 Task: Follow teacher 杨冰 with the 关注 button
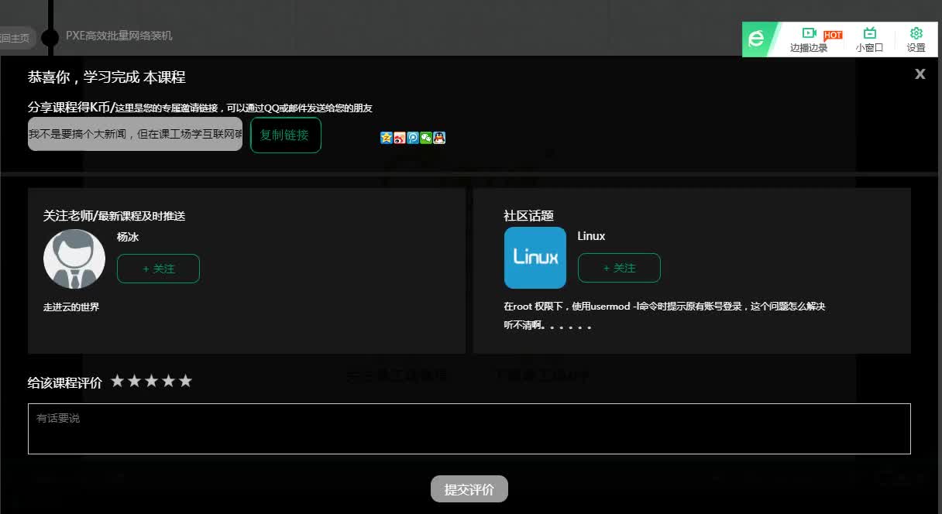pos(158,269)
